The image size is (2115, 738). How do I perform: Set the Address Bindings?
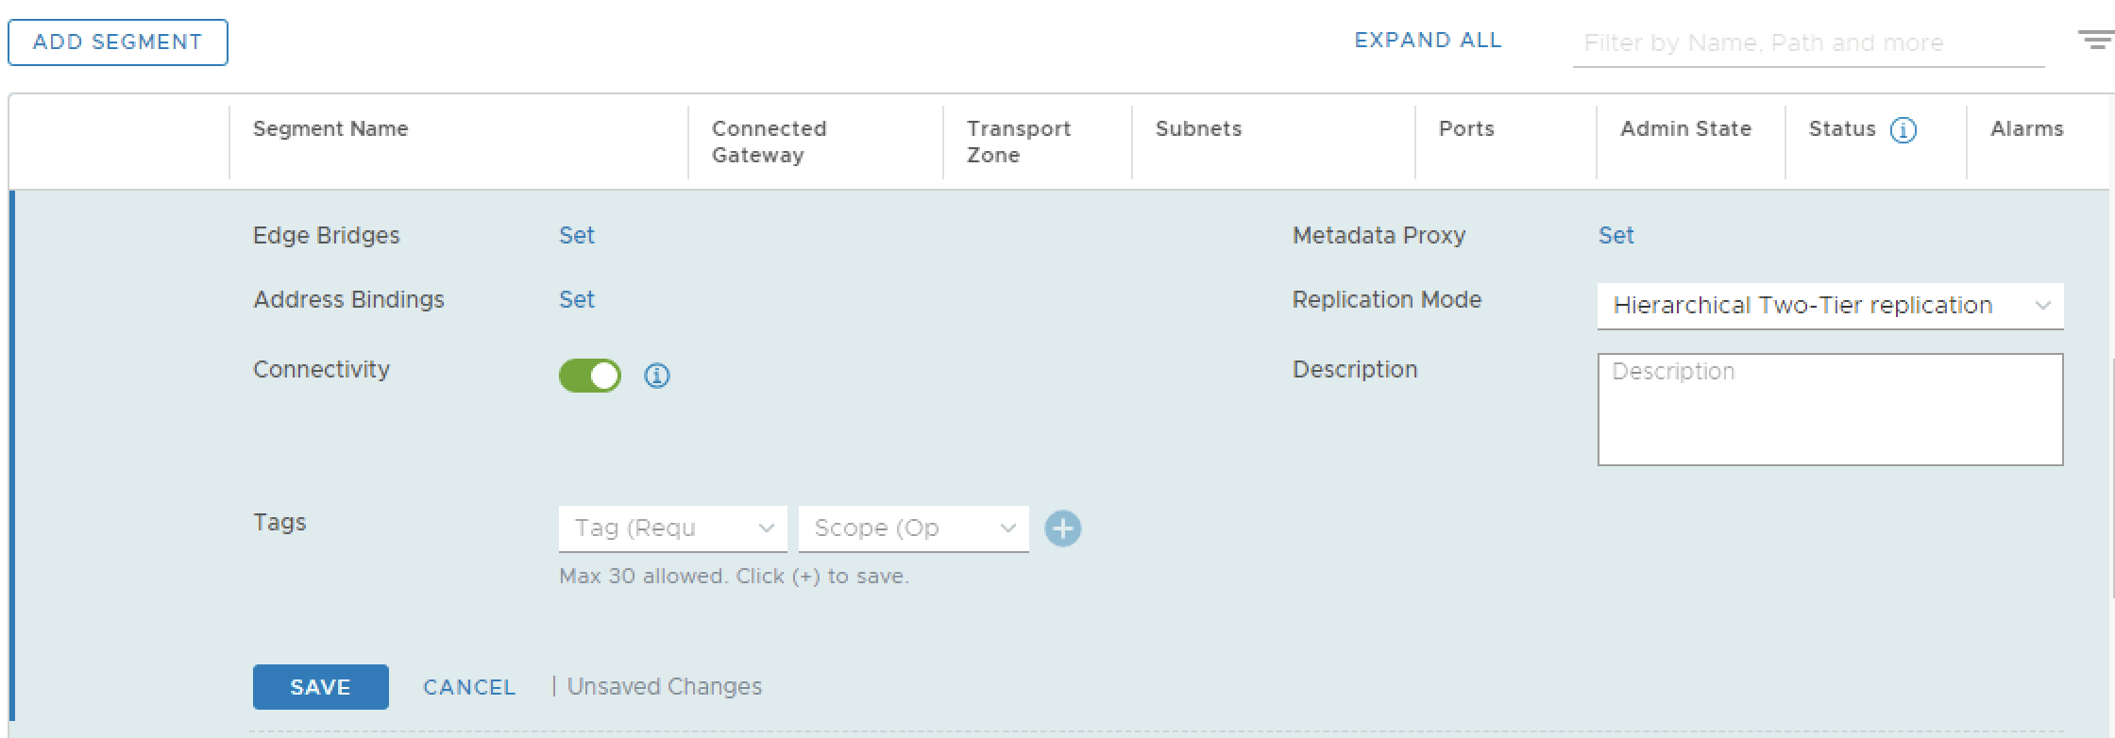(x=577, y=300)
